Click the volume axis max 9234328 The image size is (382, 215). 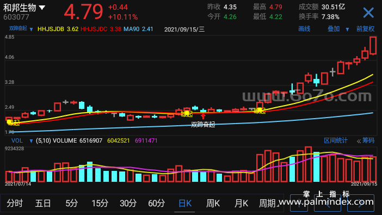tap(14, 149)
